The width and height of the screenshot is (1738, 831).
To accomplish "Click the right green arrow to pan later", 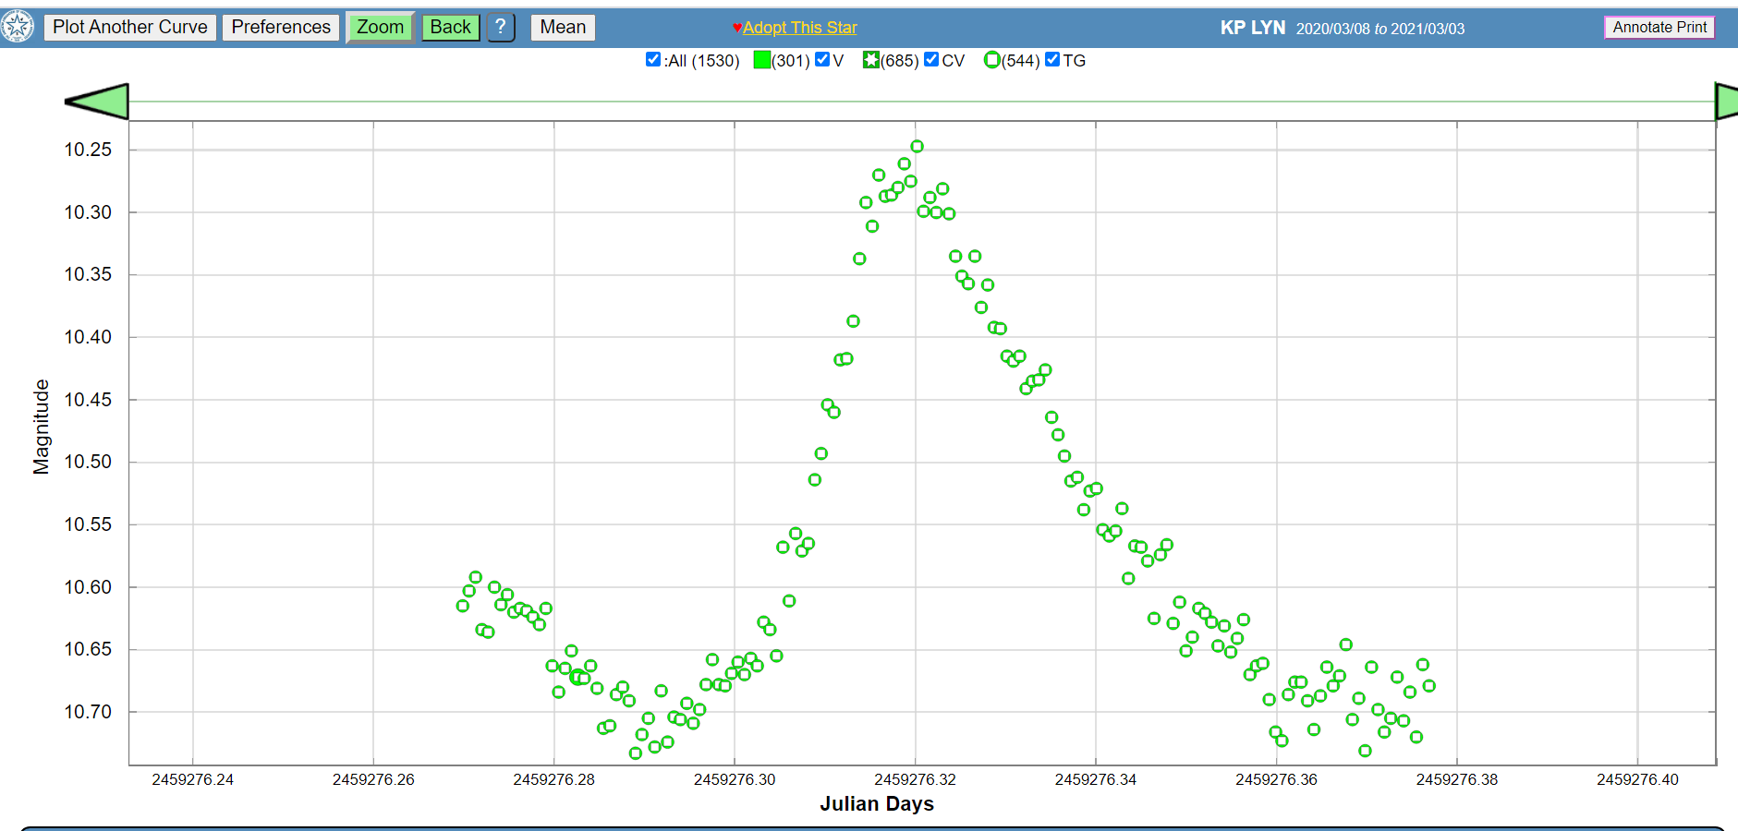I will [x=1726, y=102].
